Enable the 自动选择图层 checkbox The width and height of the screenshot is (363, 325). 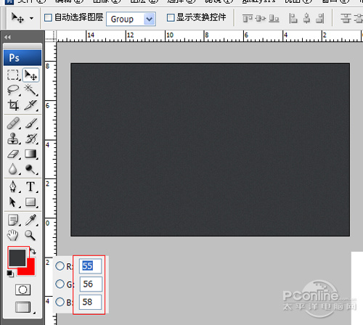[x=48, y=17]
